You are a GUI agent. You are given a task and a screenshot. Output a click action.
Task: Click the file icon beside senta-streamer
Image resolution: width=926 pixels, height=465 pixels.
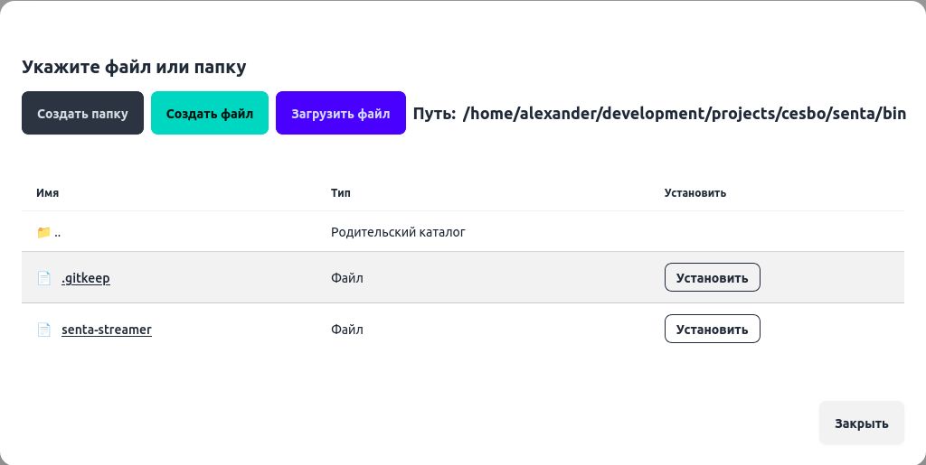pyautogui.click(x=43, y=330)
